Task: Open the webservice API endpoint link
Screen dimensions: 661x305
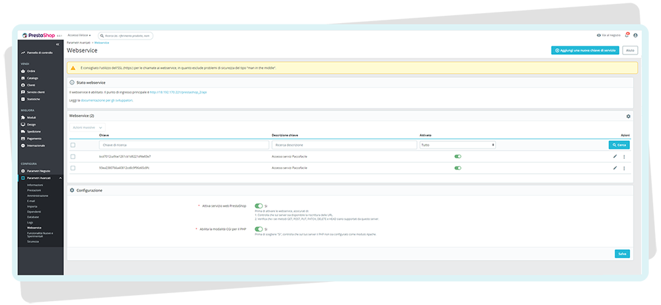Action: tap(178, 91)
